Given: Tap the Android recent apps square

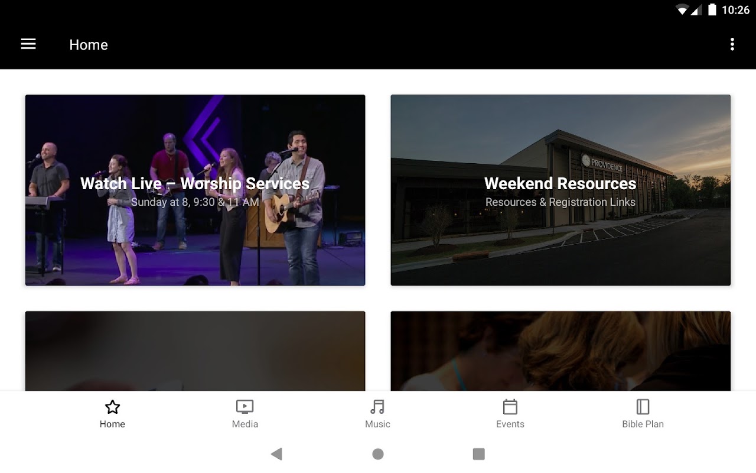Looking at the screenshot, I should [x=479, y=454].
